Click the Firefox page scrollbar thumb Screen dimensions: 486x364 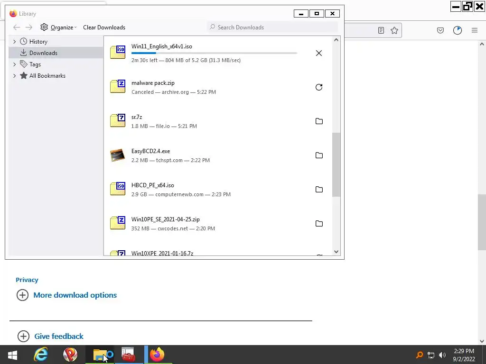(x=482, y=222)
